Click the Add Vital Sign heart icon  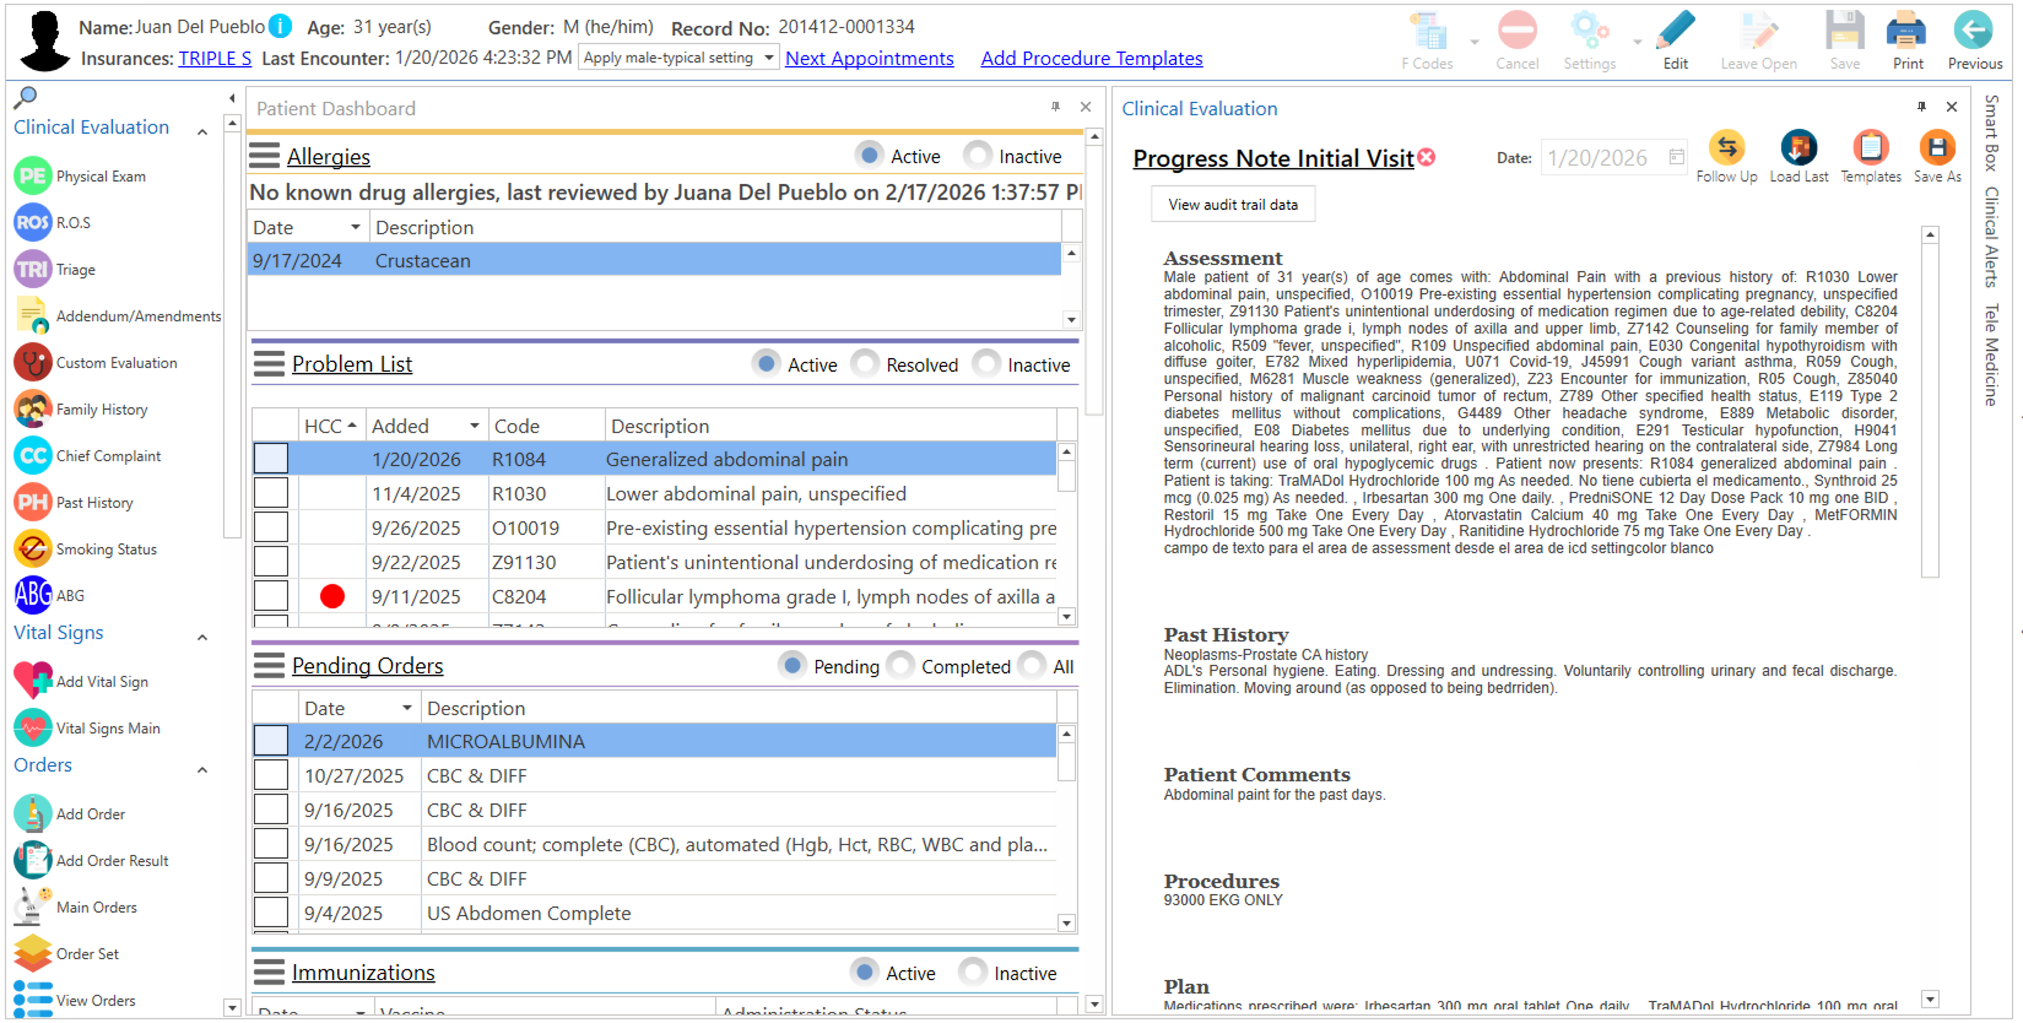[x=32, y=681]
